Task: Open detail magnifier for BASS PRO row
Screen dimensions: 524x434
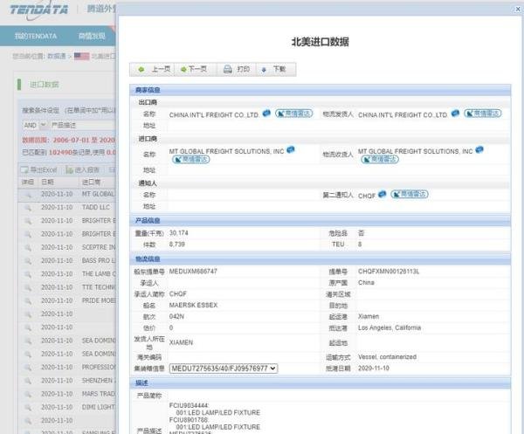Action: tap(28, 261)
